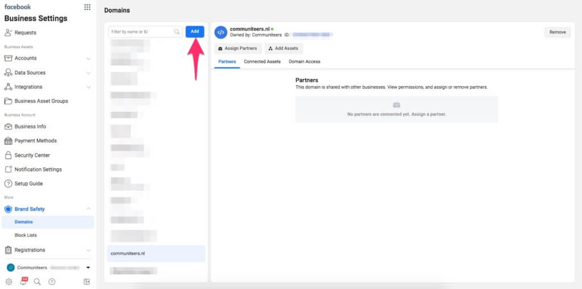The width and height of the screenshot is (582, 289).
Task: Click the search magnifier in bottom bar
Action: click(38, 282)
